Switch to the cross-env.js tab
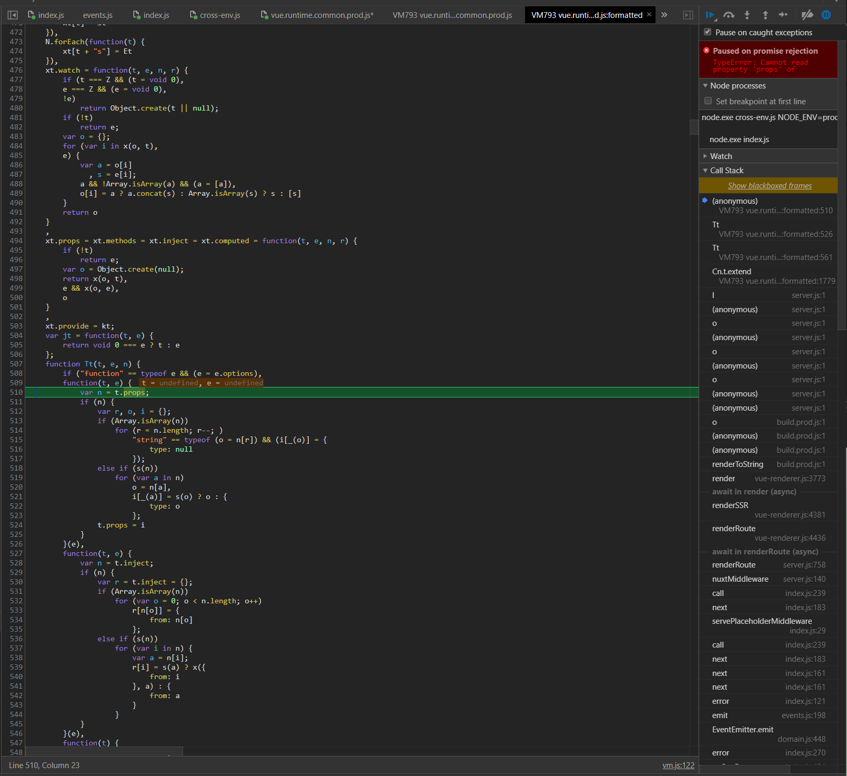 click(x=215, y=15)
